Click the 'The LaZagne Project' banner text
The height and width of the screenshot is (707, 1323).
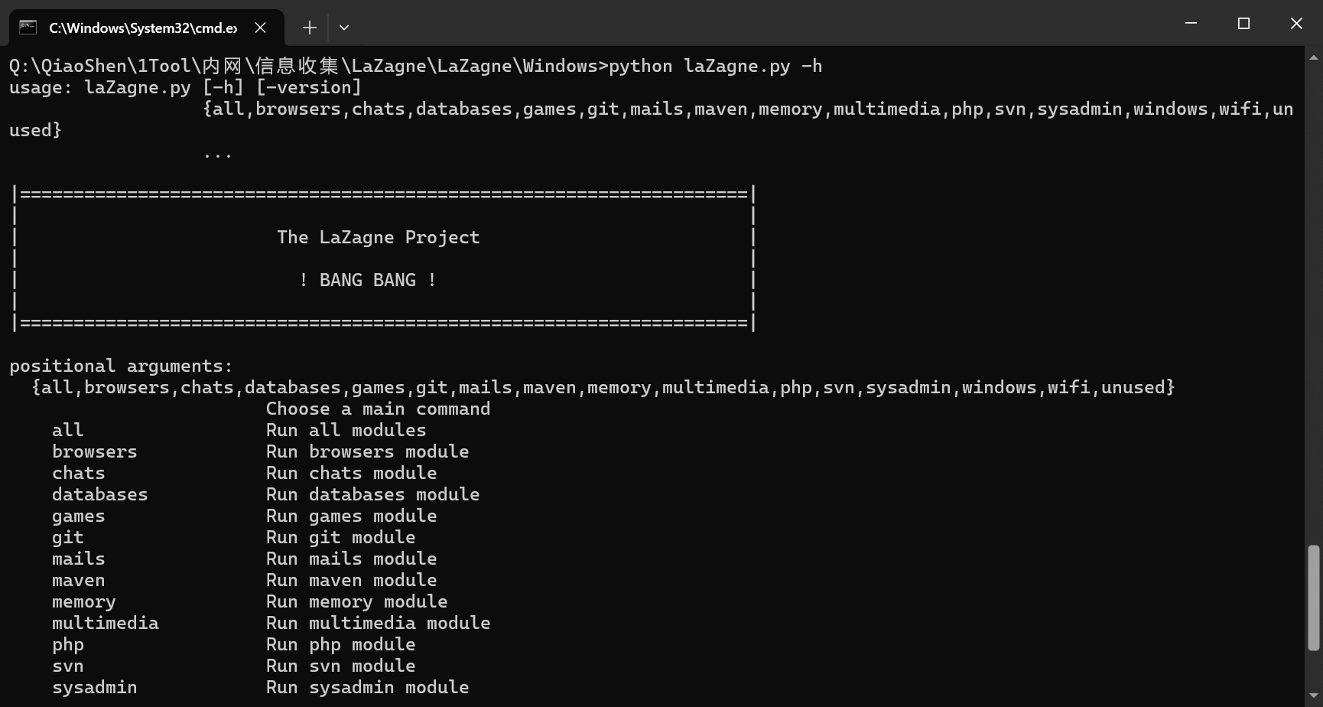point(379,237)
